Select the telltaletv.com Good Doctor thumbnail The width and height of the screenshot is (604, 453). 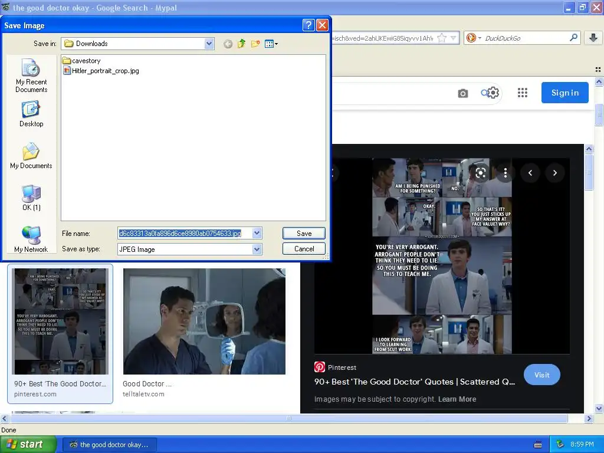(204, 321)
